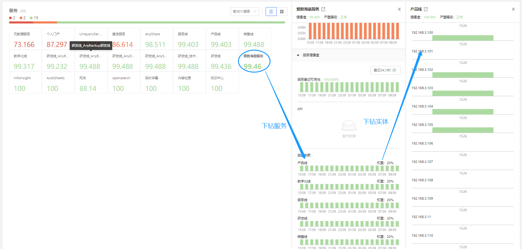Open the 数字化线 service card
This screenshot has width=522, height=249.
pos(25,61)
